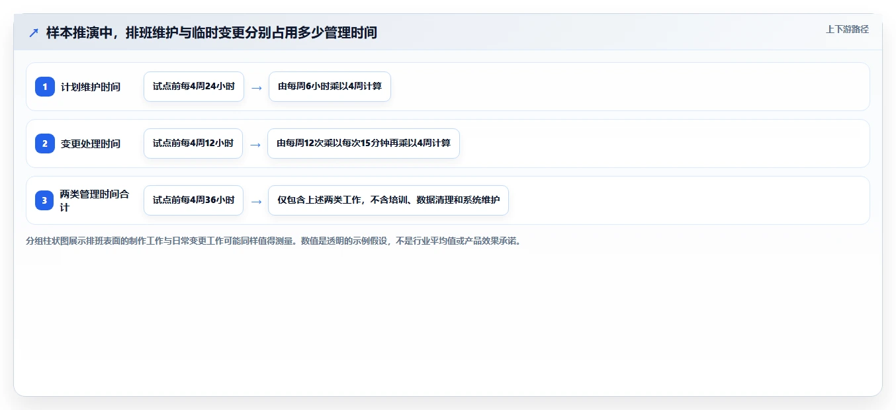Click the 计划维护时间 label
Screen dimensions: 896x410
pos(91,87)
